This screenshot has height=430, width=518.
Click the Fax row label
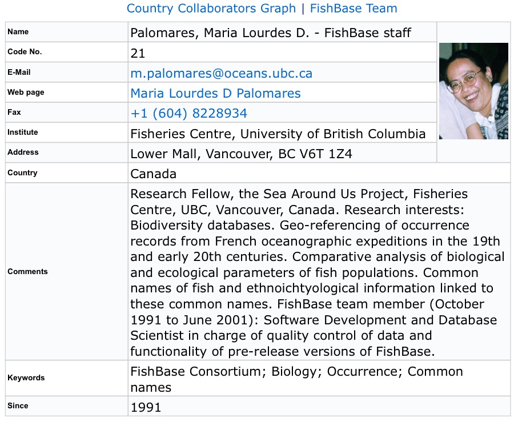(x=14, y=112)
